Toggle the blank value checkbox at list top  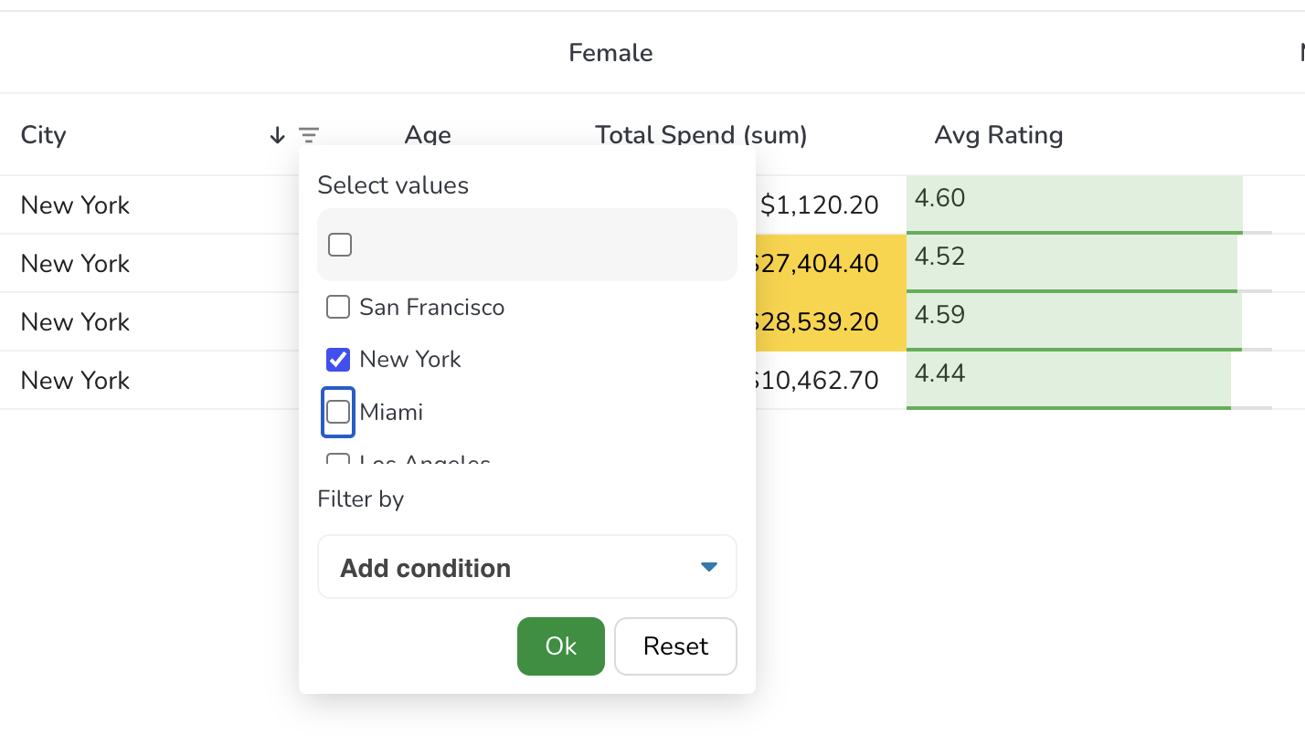[340, 245]
